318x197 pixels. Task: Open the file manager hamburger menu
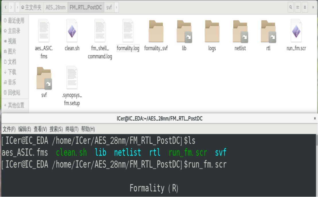(305, 7)
